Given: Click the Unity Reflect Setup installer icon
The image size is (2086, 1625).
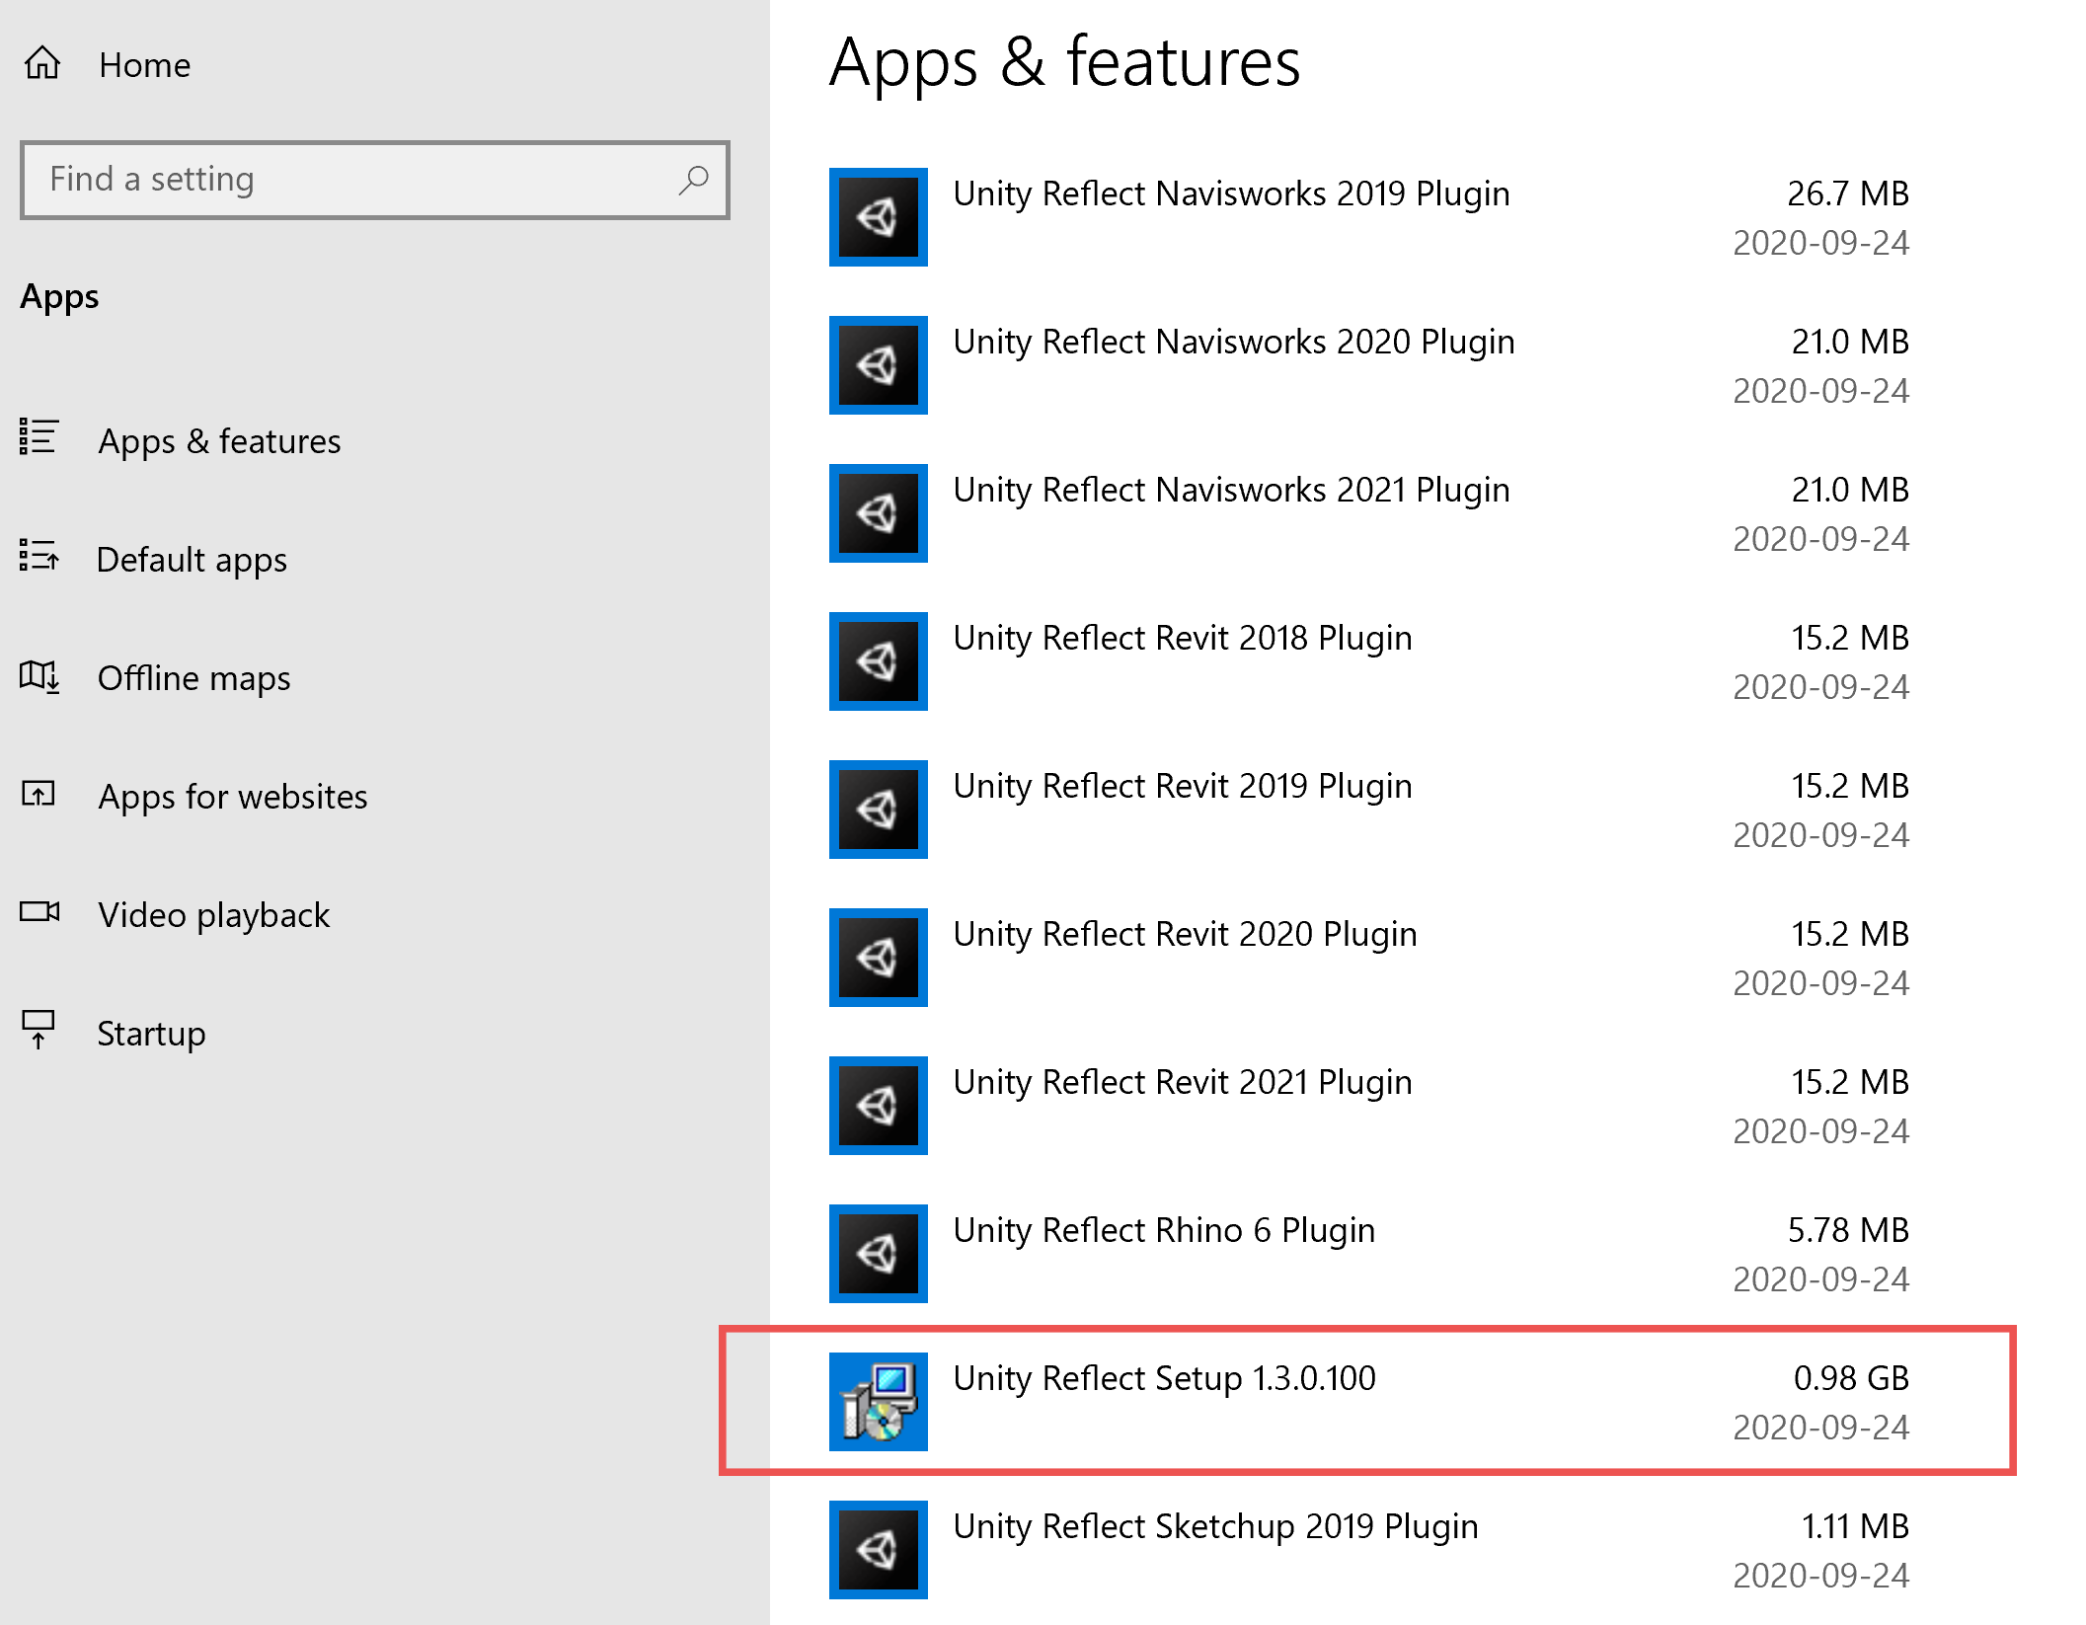Looking at the screenshot, I should (x=879, y=1402).
